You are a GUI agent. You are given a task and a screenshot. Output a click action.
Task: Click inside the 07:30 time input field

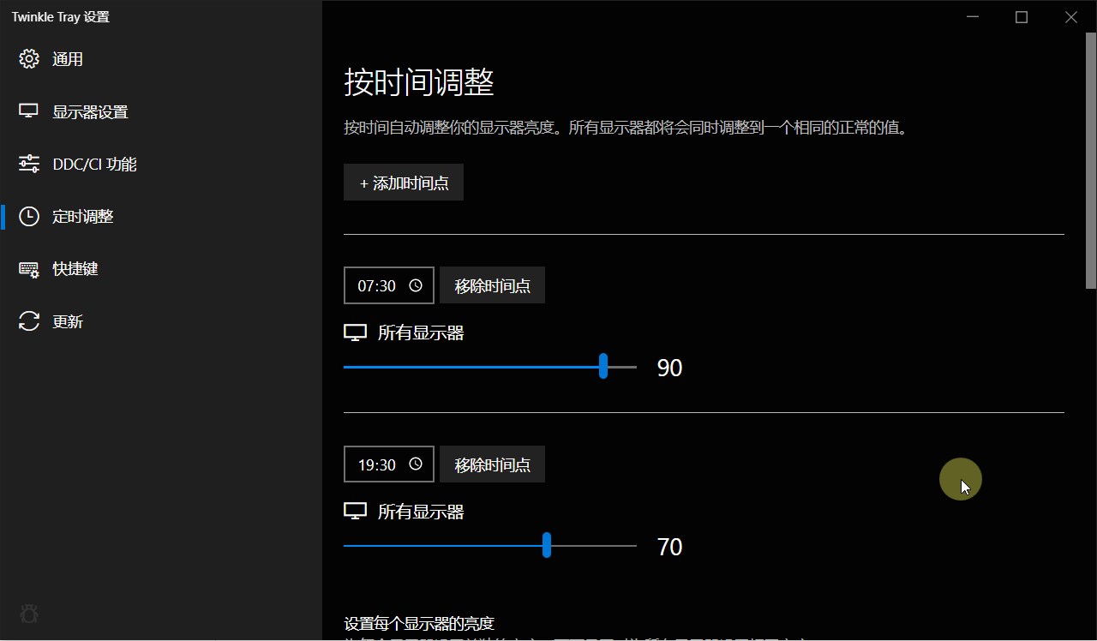click(375, 285)
